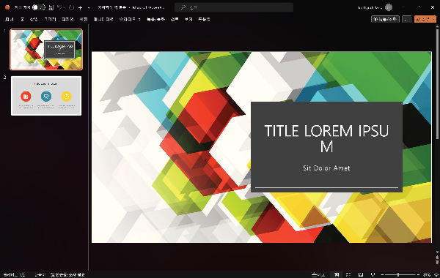Switch to the Design tab

pos(67,19)
